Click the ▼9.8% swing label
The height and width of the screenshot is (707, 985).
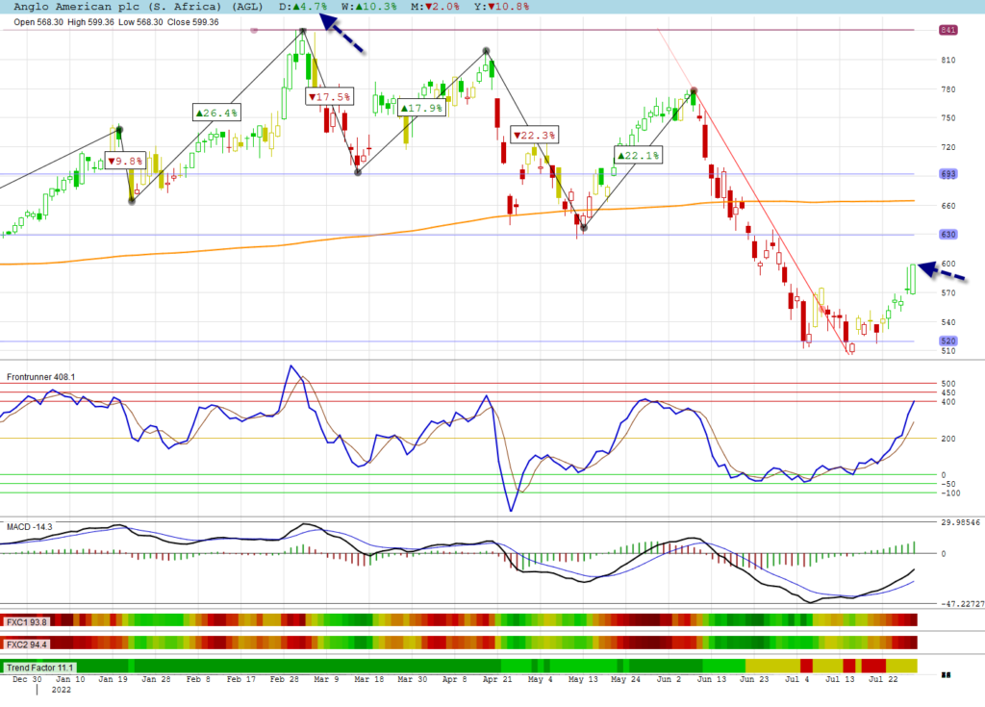point(126,161)
